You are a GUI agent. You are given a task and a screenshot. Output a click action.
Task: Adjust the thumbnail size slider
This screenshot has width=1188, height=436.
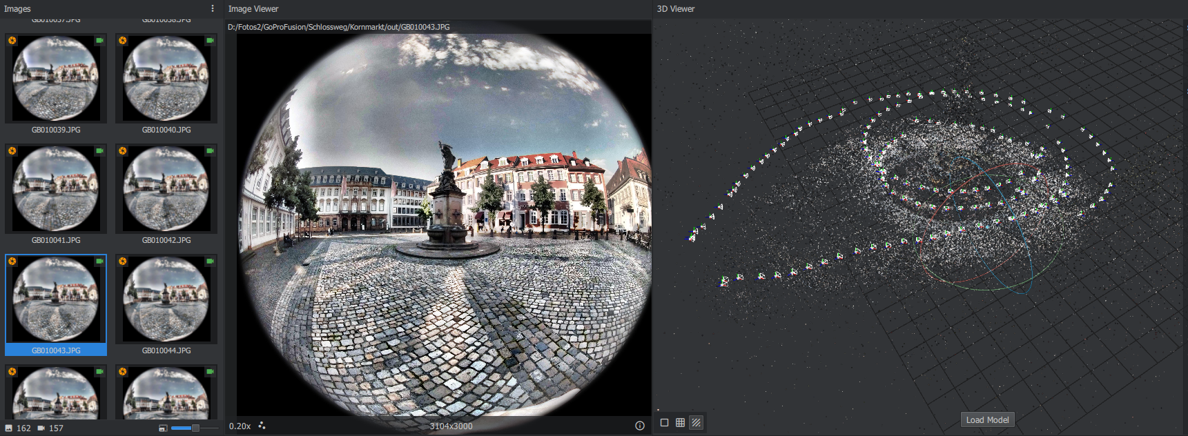point(195,428)
